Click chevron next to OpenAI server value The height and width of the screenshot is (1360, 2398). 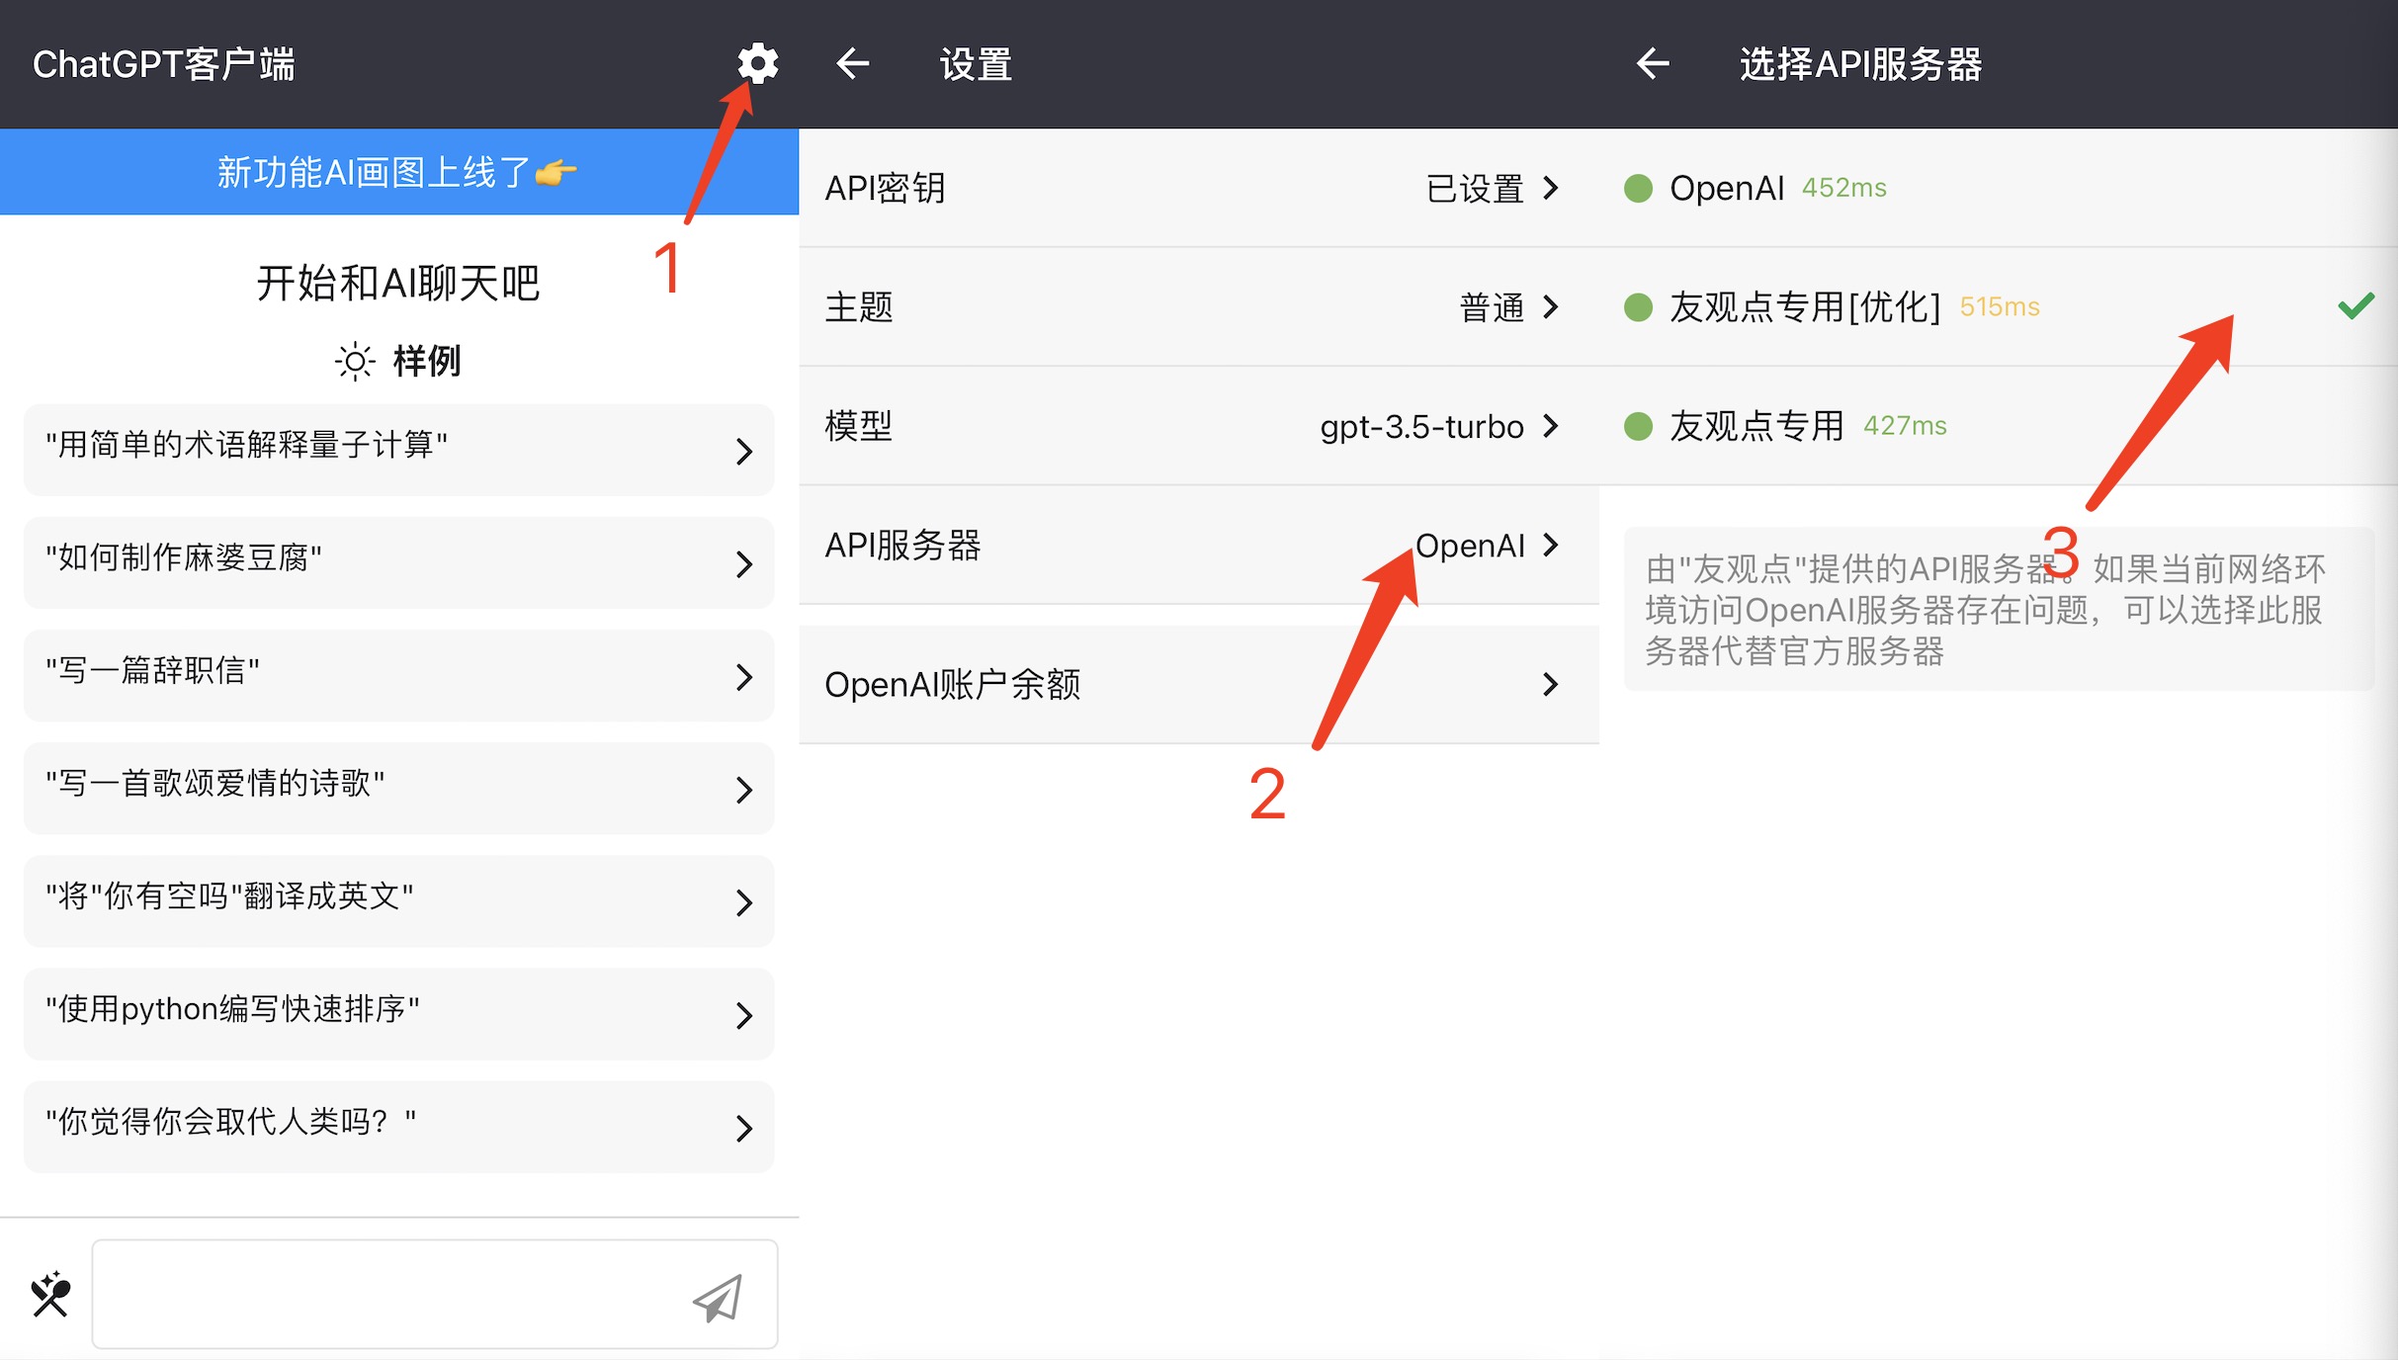tap(1551, 545)
